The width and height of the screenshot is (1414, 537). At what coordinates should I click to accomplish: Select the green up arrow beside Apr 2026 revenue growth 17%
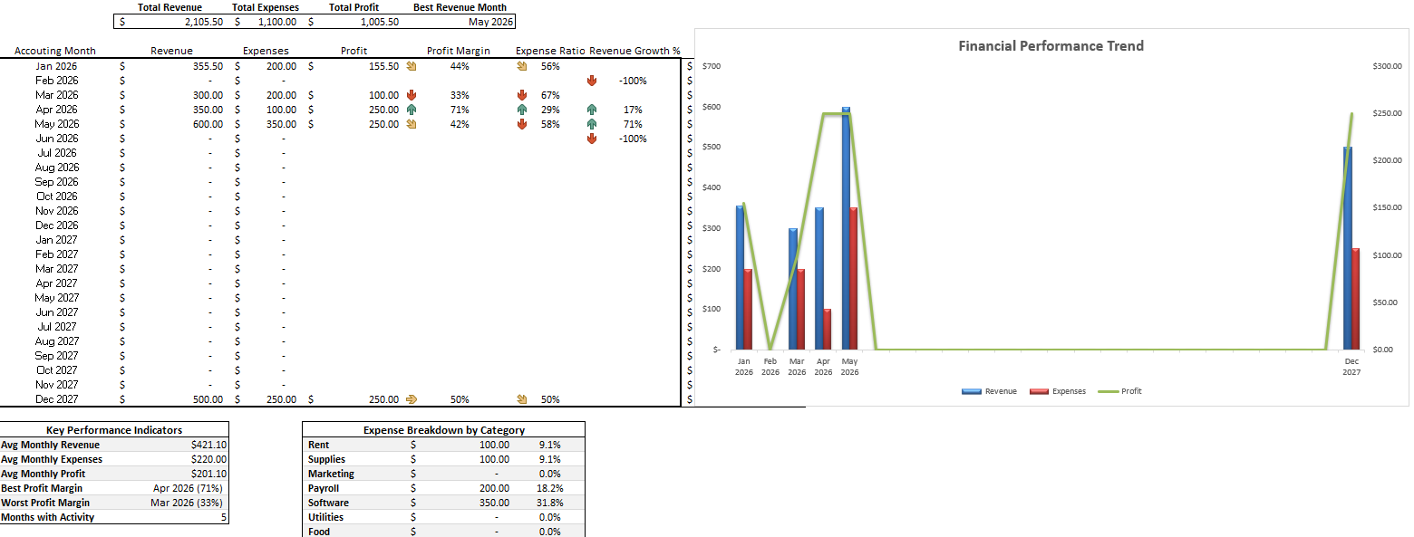pos(590,109)
